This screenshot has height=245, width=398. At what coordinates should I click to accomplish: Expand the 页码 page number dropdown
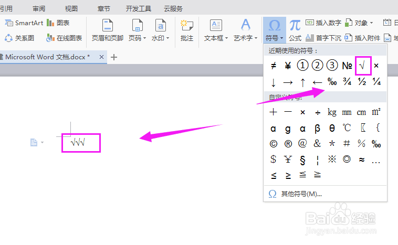point(144,38)
